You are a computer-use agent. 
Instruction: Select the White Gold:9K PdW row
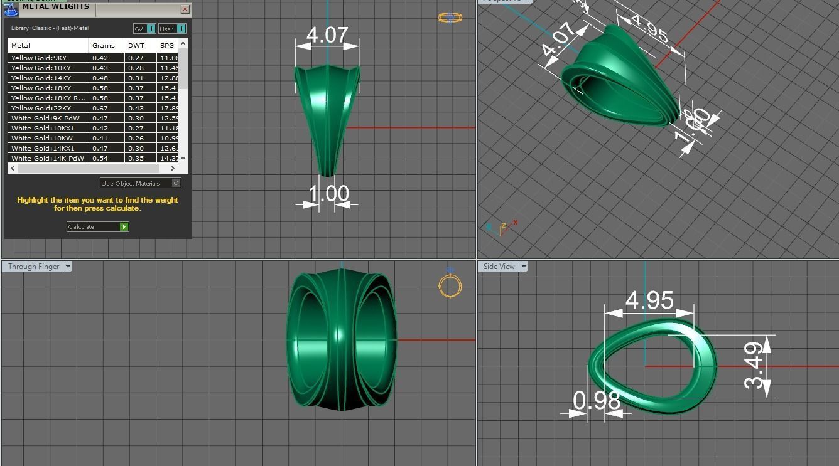(94, 118)
